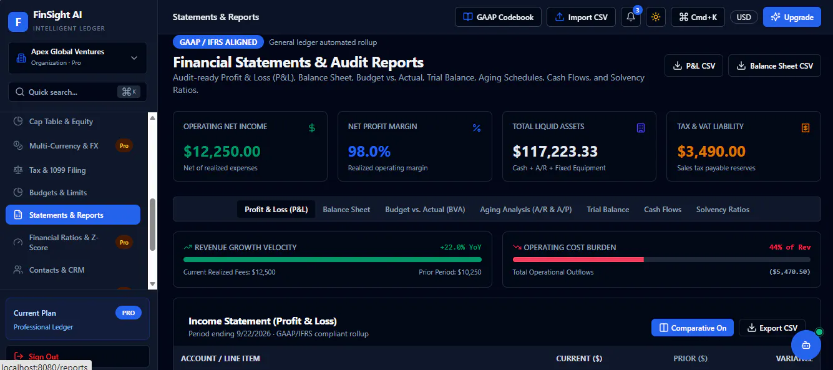This screenshot has height=370, width=833.
Task: Toggle the Comparative On button
Action: pyautogui.click(x=693, y=328)
